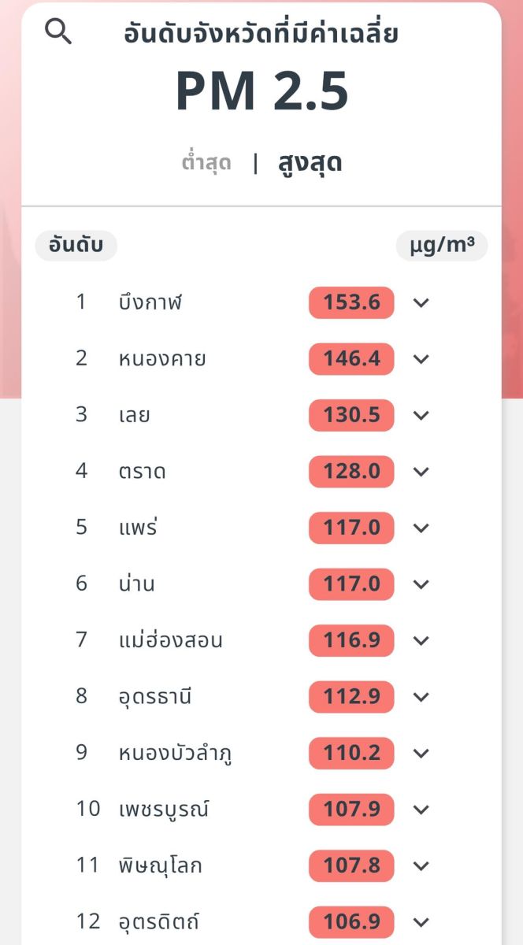Open details for อุดรธานี

422,697
